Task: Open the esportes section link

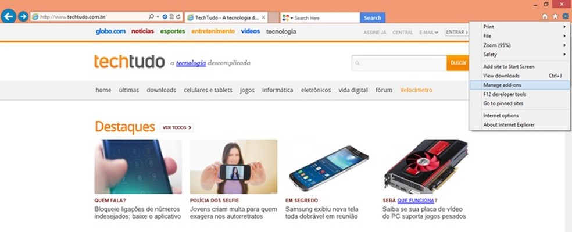Action: coord(173,31)
